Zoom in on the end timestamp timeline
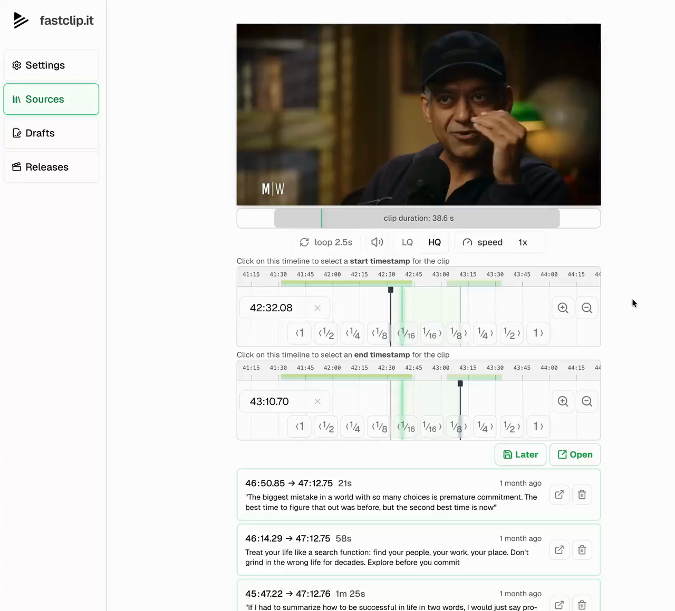Viewport: 675px width, 611px height. click(x=563, y=402)
